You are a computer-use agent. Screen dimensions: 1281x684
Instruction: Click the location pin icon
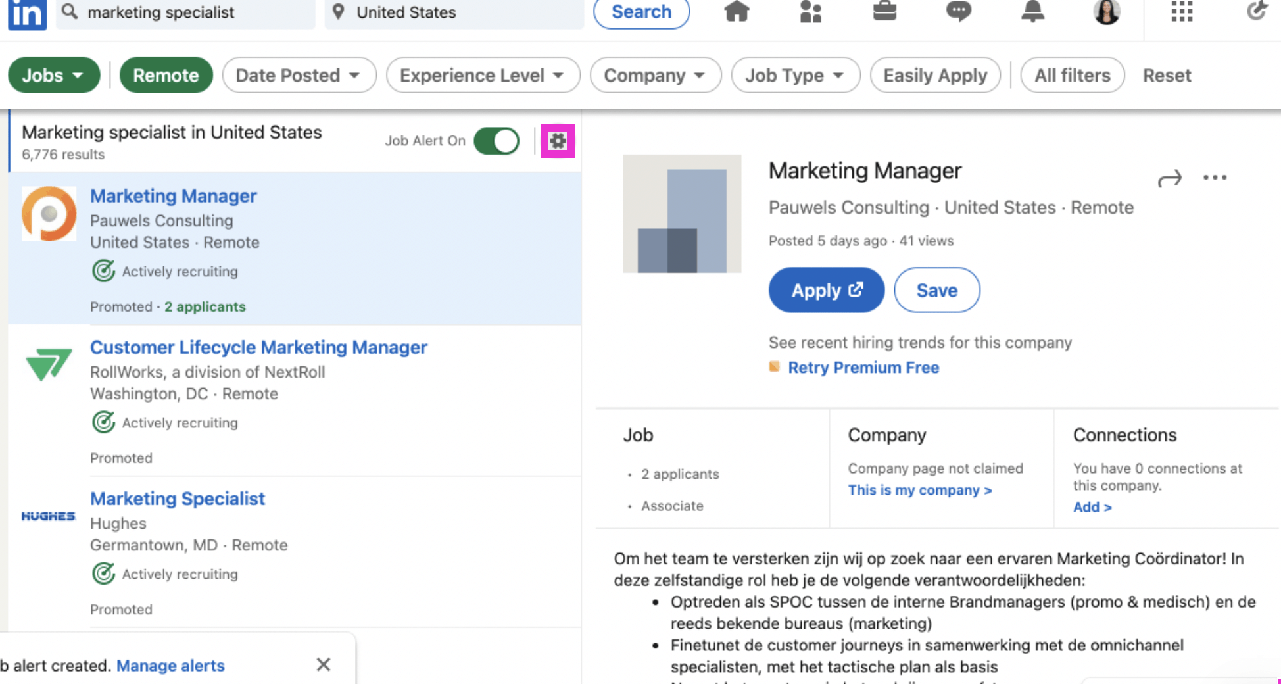pyautogui.click(x=338, y=12)
